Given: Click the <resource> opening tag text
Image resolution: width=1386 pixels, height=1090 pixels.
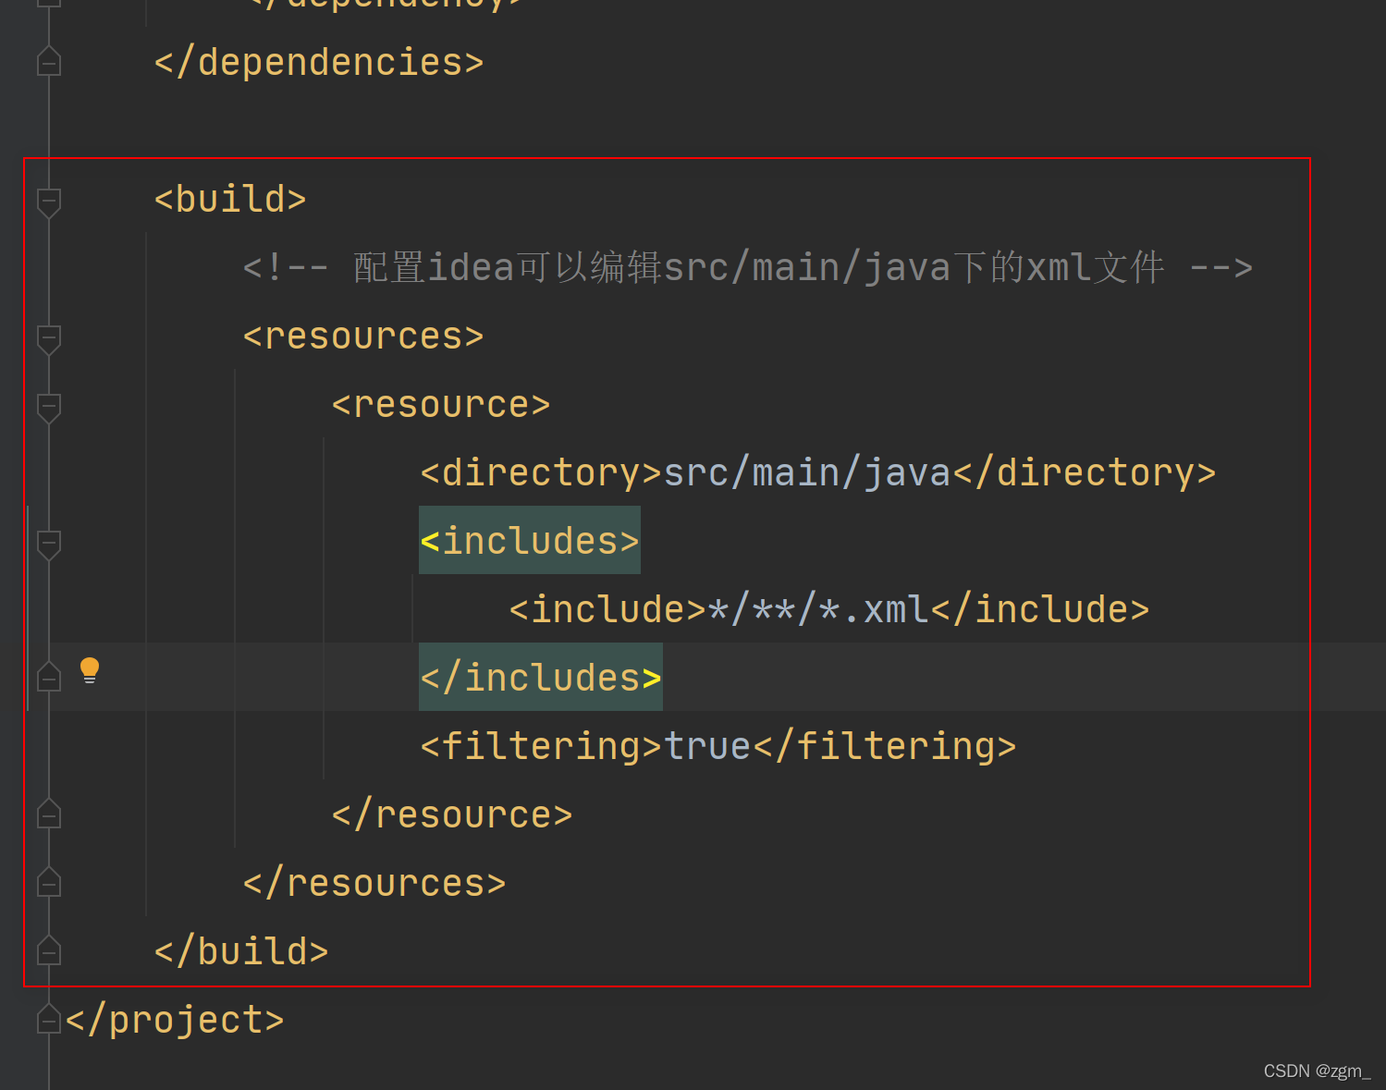Looking at the screenshot, I should 441,405.
